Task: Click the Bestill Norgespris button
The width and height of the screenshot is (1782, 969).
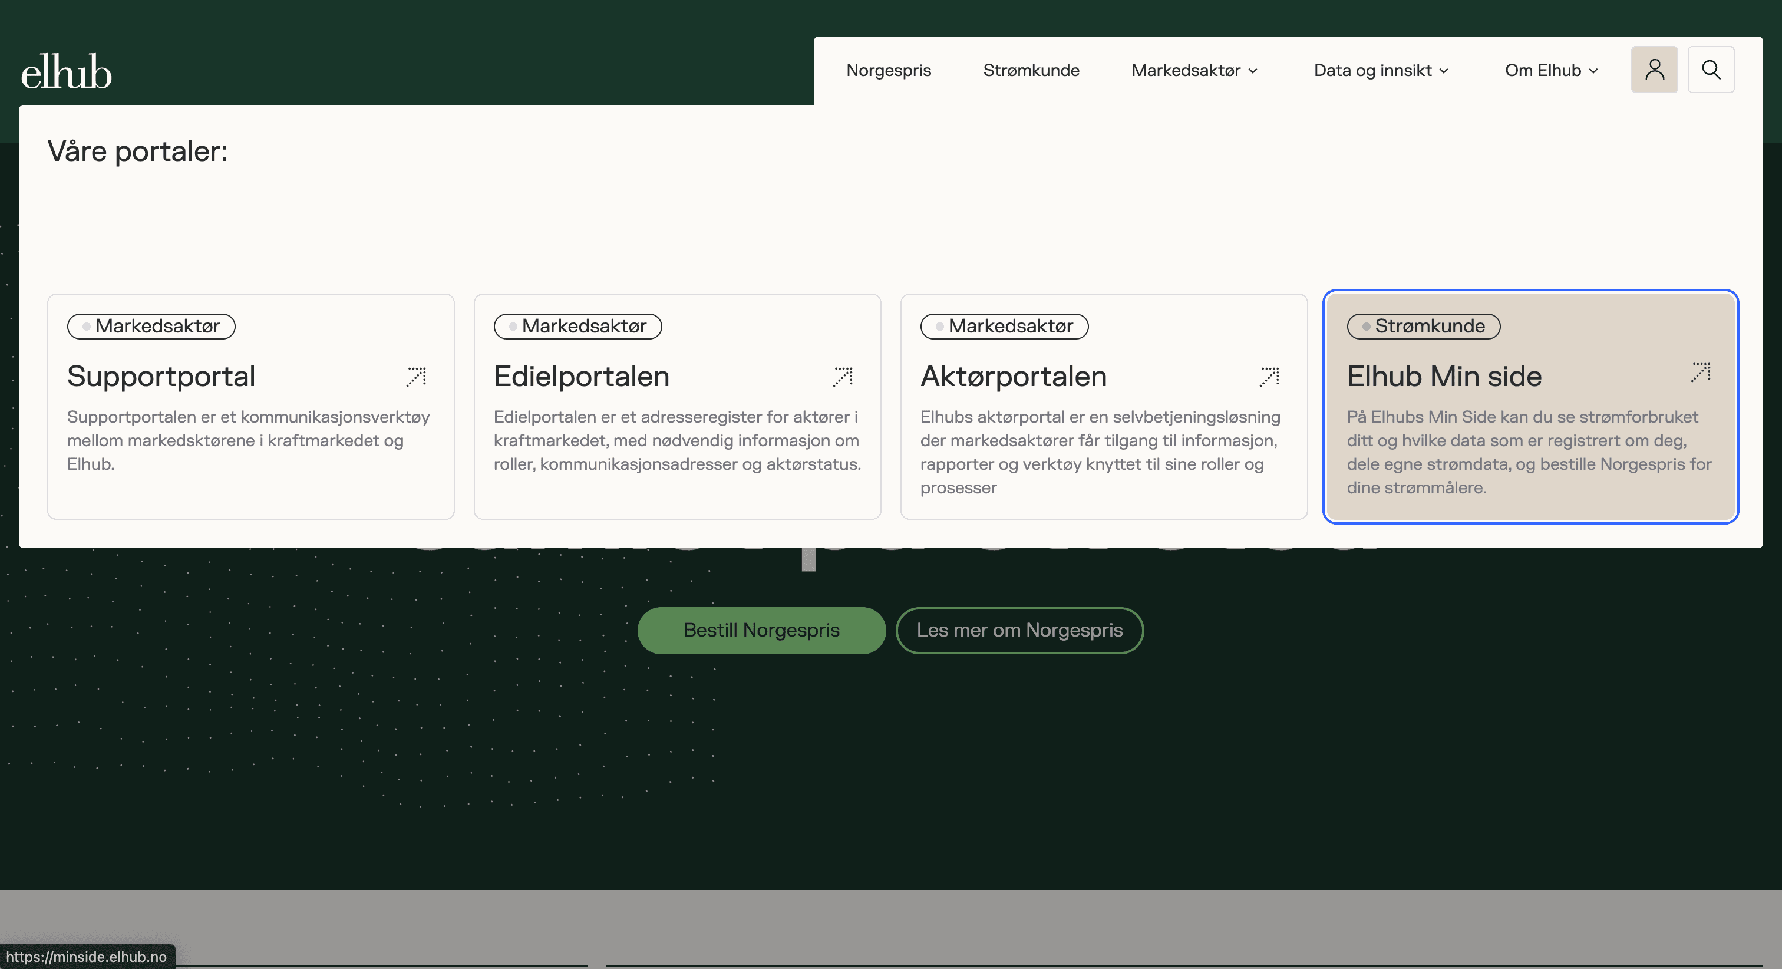Action: pos(761,630)
